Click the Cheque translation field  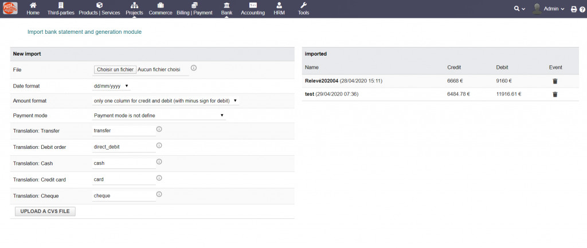[124, 196]
